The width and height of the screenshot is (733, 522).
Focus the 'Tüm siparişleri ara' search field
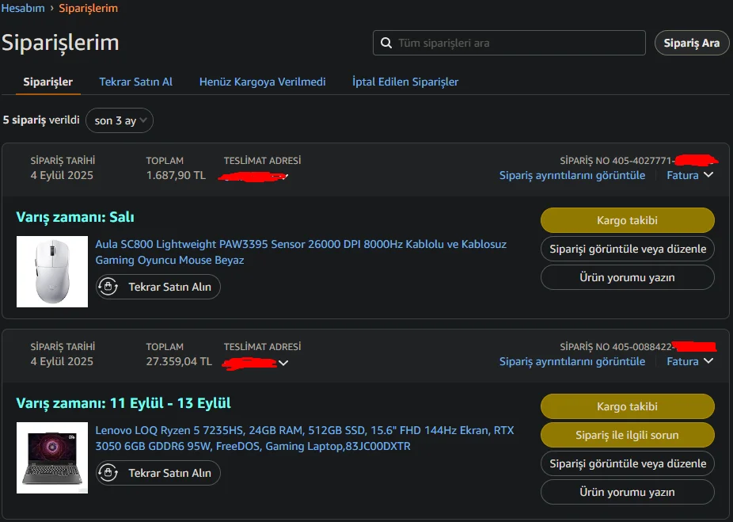[x=515, y=43]
